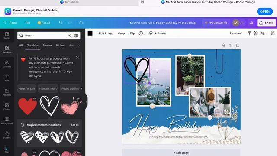Click the link chain icon in toolbar
Image resolution: width=277 pixels, height=156 pixels.
(x=263, y=33)
